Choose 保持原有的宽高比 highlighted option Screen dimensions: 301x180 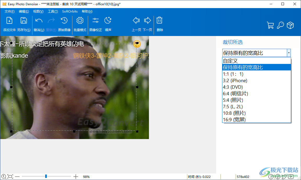click(257, 67)
